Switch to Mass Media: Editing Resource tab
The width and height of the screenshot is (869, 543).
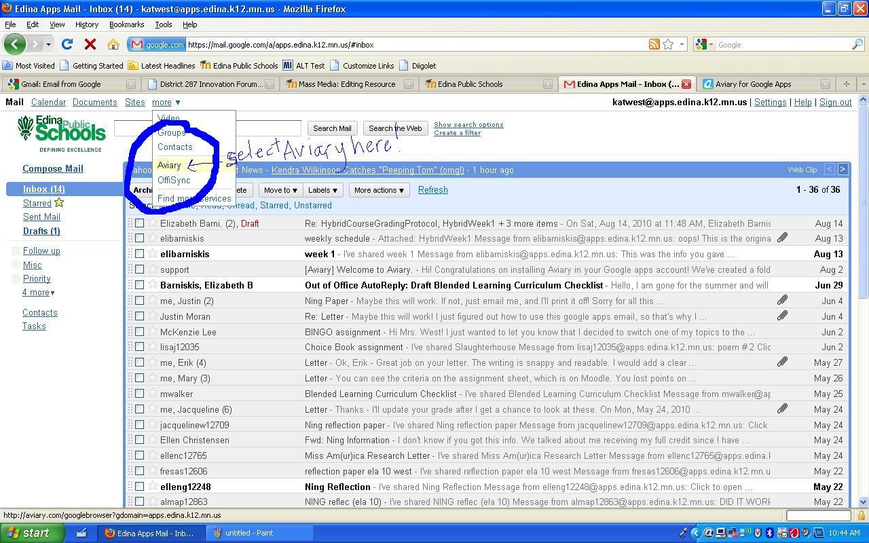348,84
